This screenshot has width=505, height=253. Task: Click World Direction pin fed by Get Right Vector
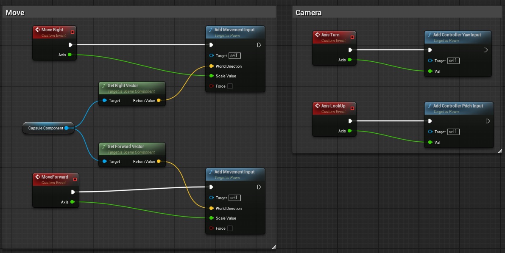pyautogui.click(x=211, y=66)
